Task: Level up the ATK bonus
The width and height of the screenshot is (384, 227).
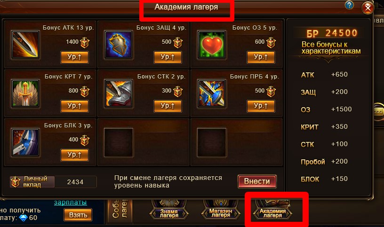Action: click(x=74, y=57)
